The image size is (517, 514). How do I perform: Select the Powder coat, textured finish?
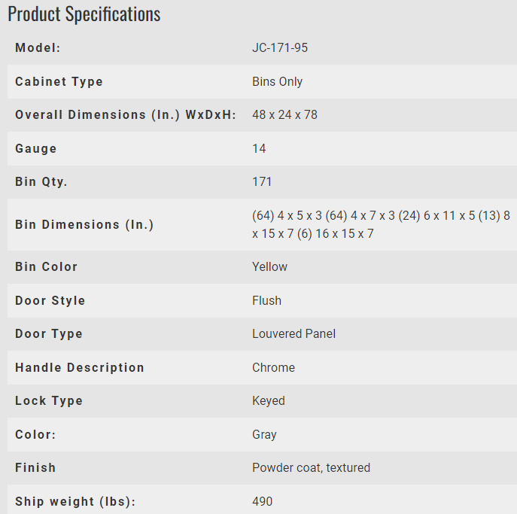311,467
